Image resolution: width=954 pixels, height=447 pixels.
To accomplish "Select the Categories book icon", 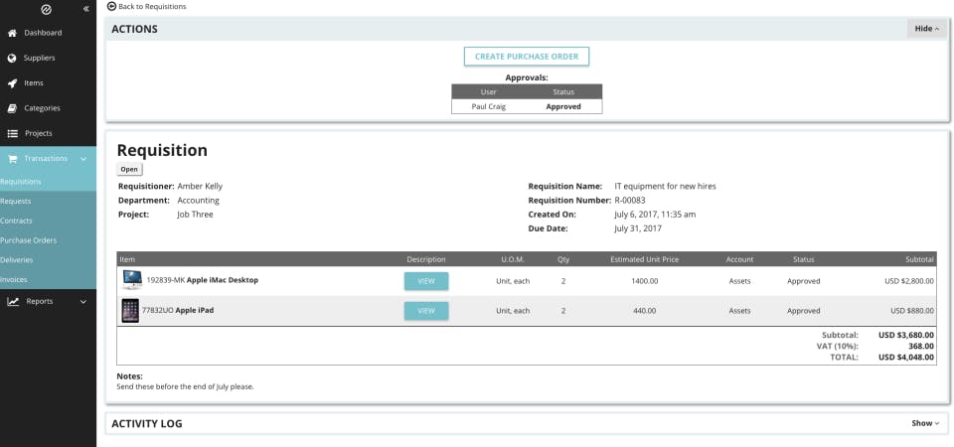I will (12, 108).
